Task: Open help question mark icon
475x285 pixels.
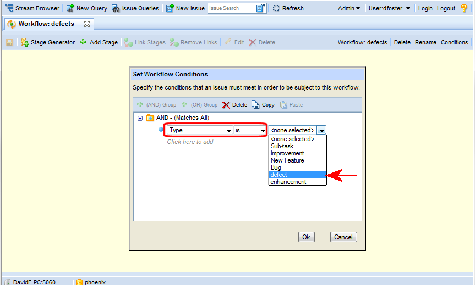Action: pos(464,8)
